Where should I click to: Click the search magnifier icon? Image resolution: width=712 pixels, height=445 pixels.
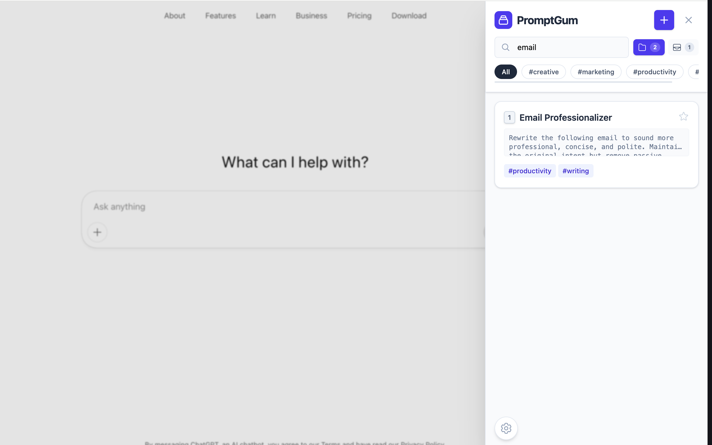point(506,47)
